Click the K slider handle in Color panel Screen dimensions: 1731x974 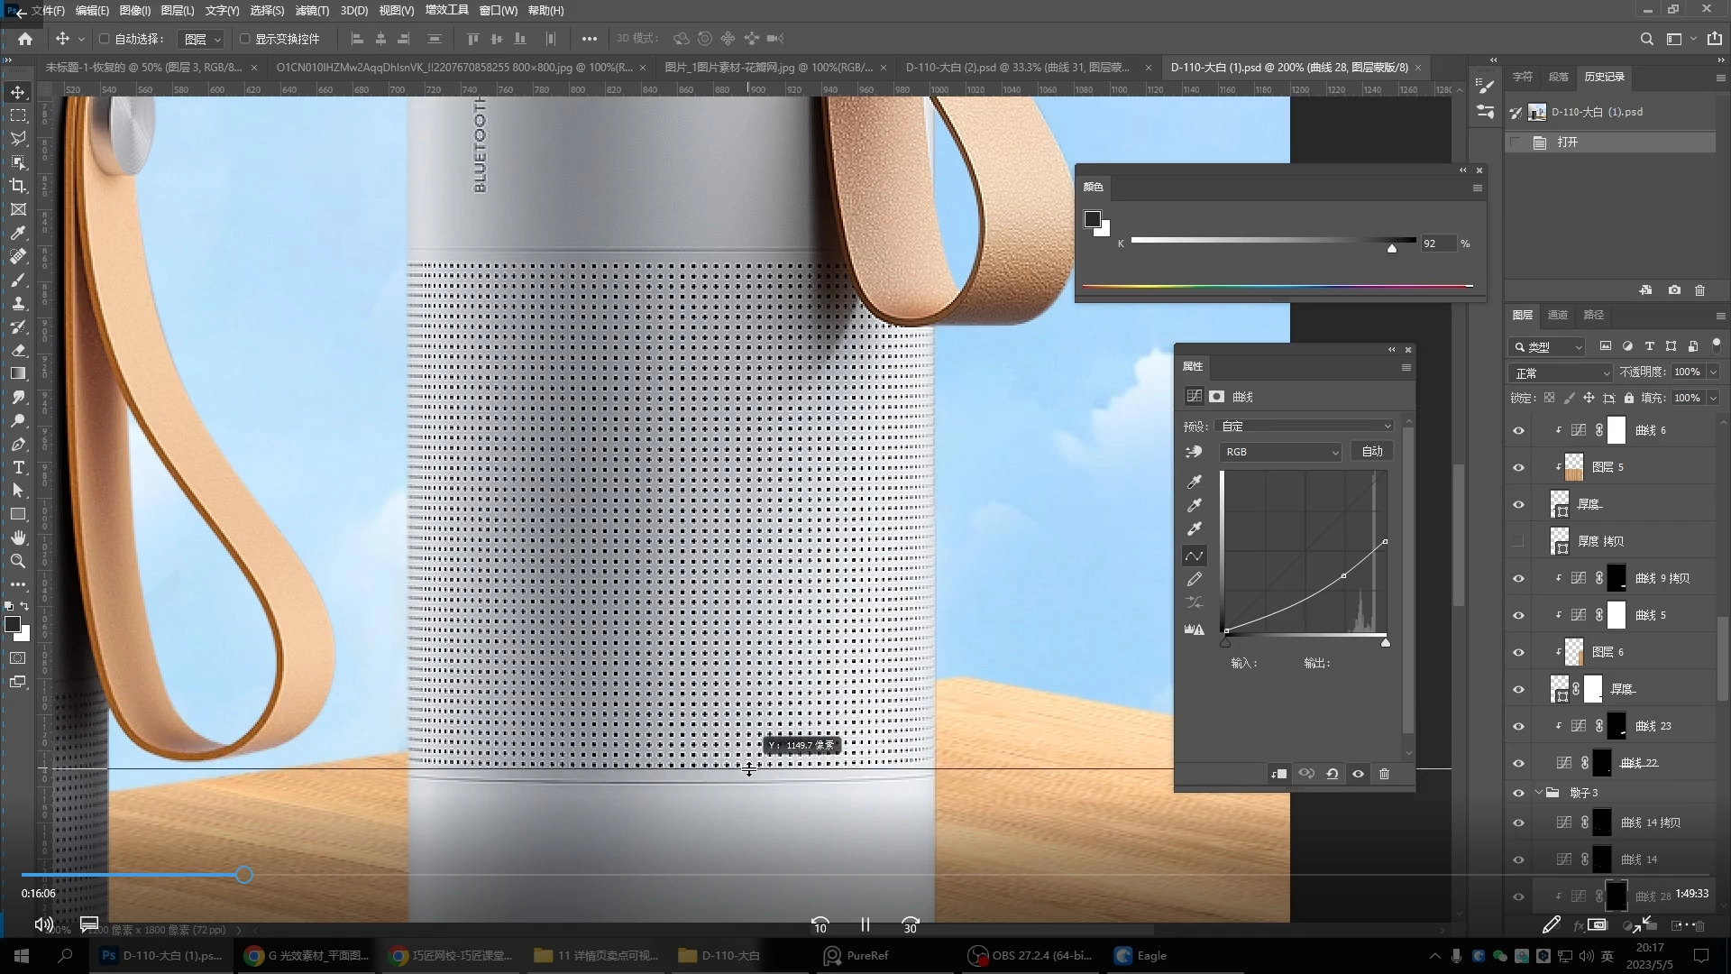coord(1392,248)
